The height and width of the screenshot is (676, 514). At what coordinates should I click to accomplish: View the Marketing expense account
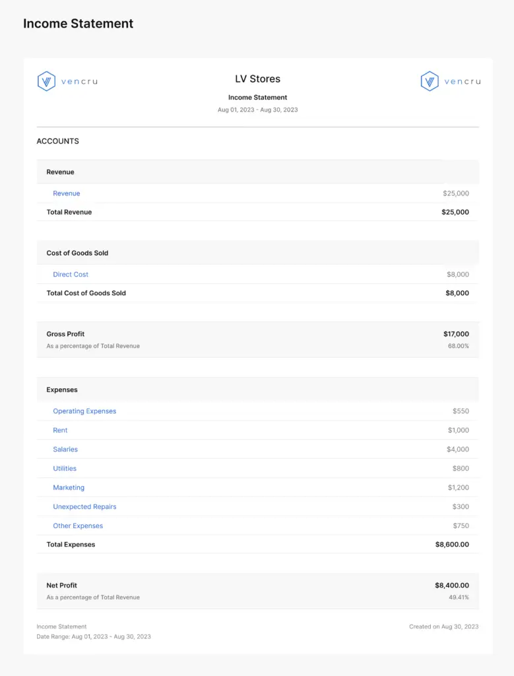pyautogui.click(x=69, y=488)
